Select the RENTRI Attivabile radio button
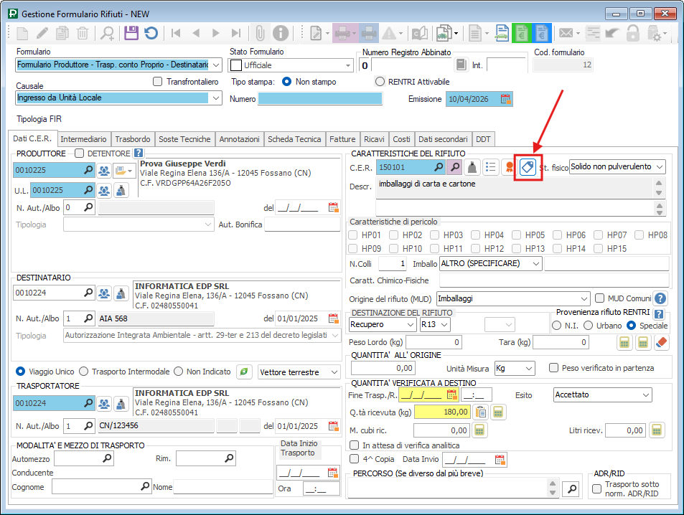 click(380, 82)
